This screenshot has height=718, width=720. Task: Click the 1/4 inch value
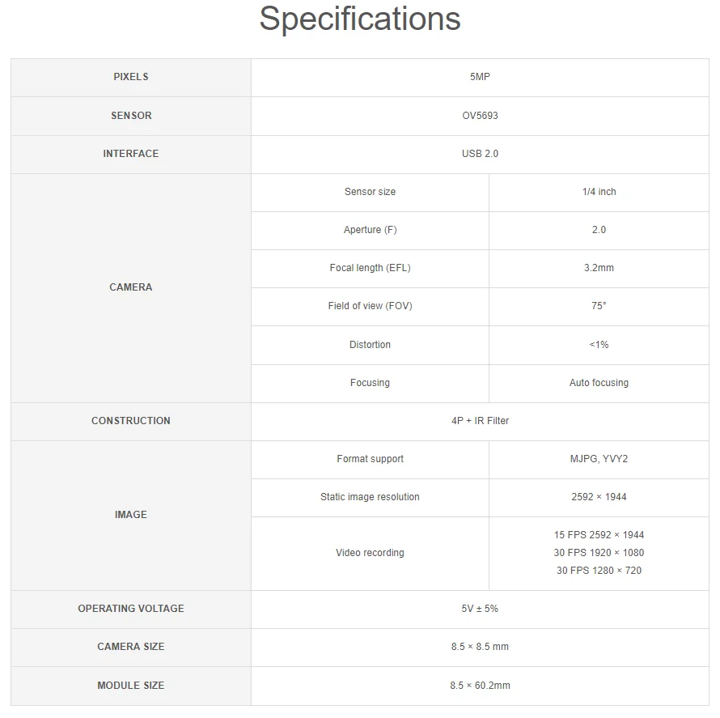click(599, 192)
